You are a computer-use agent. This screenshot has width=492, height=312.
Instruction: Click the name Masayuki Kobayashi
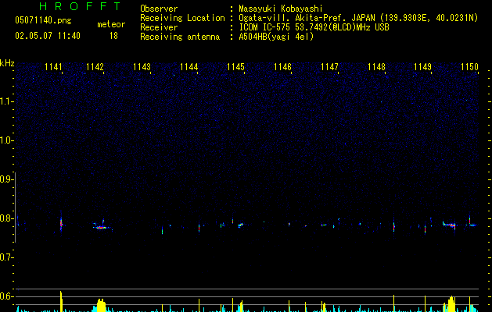(x=281, y=9)
